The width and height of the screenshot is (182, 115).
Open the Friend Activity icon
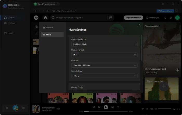point(171,18)
